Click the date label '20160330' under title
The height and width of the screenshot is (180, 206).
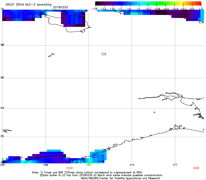pos(60,7)
